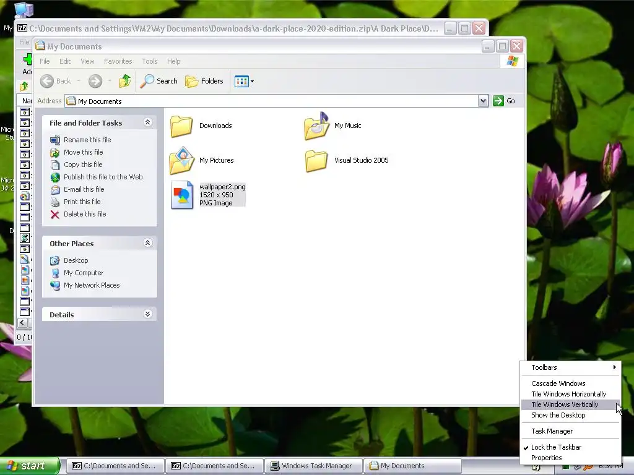Open the View menu
634x475 pixels.
click(87, 61)
